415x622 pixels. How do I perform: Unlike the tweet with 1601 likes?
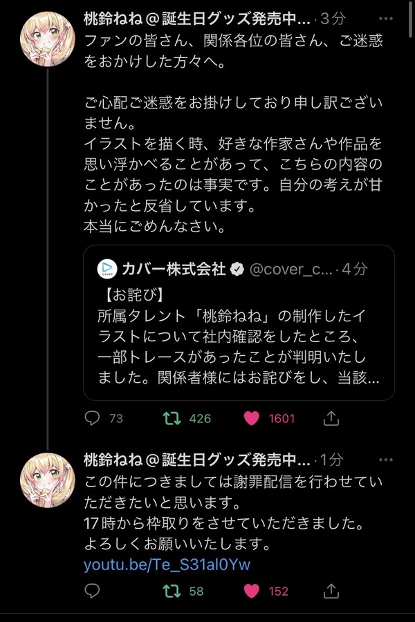tap(251, 418)
